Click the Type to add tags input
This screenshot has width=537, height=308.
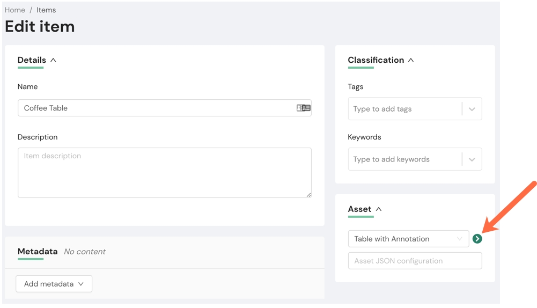[x=404, y=109]
